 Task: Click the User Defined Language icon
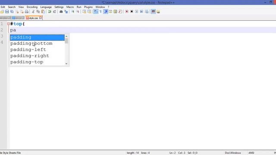pos(110,12)
